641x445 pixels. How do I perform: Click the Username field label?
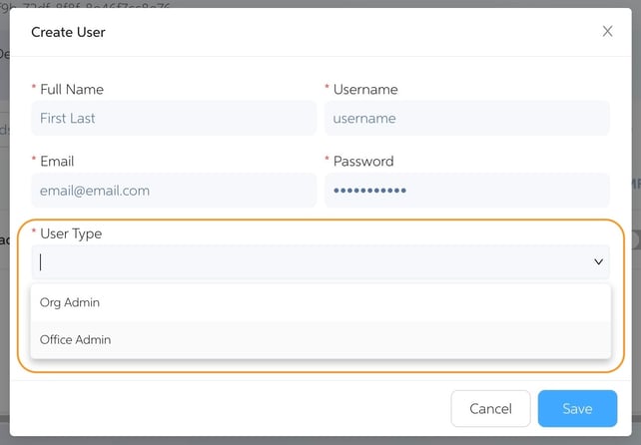click(363, 90)
